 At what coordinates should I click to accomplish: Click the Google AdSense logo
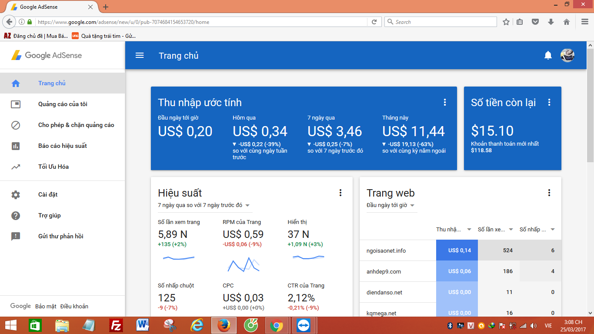click(x=47, y=55)
